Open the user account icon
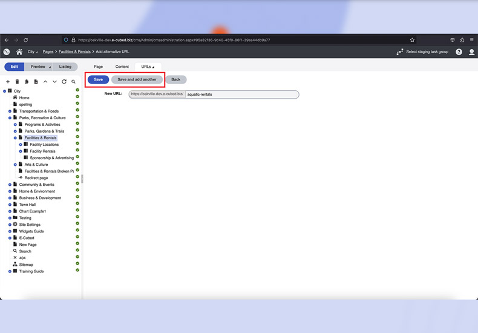478x333 pixels. click(472, 52)
